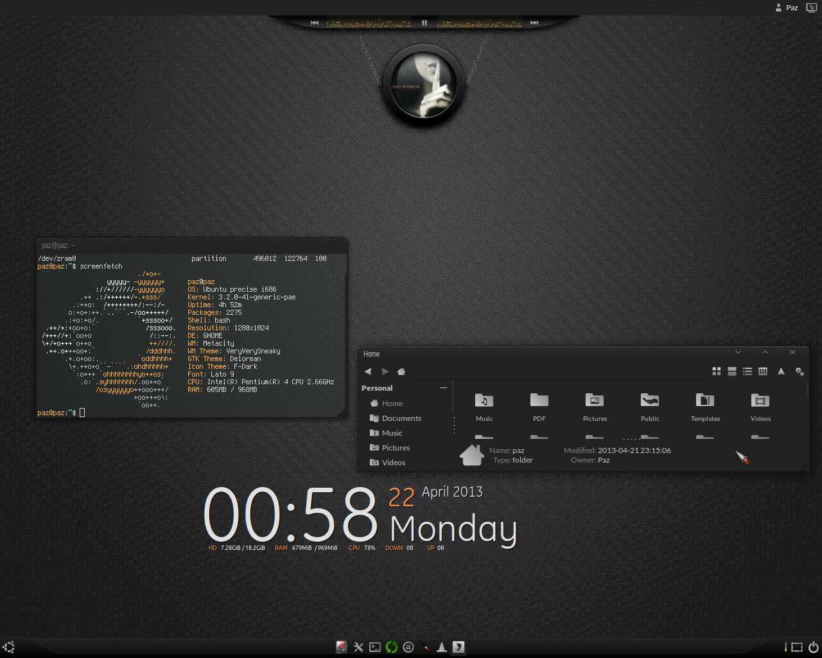Open the Videos folder in file grid

coord(760,407)
